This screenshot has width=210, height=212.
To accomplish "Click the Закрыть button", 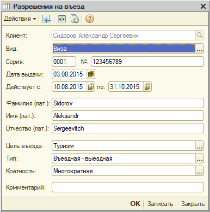I will click(193, 204).
